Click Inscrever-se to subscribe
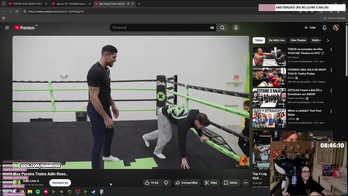348x196 pixels. click(x=60, y=183)
